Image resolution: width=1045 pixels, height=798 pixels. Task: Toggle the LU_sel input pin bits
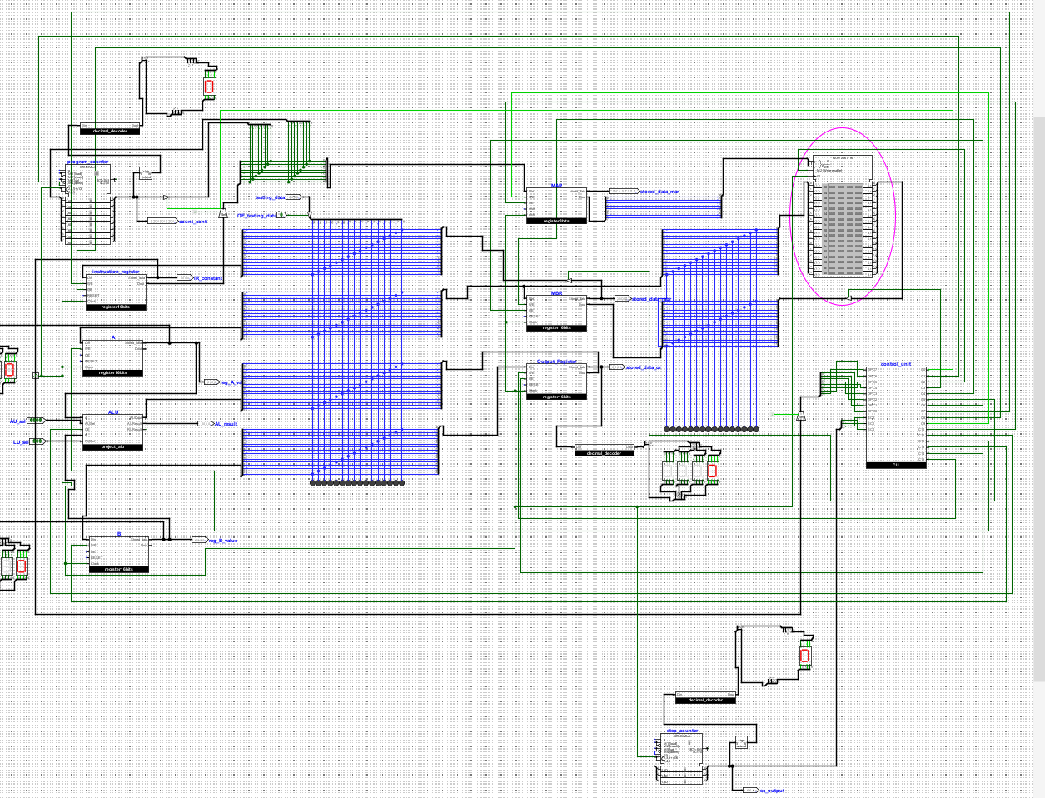point(37,441)
